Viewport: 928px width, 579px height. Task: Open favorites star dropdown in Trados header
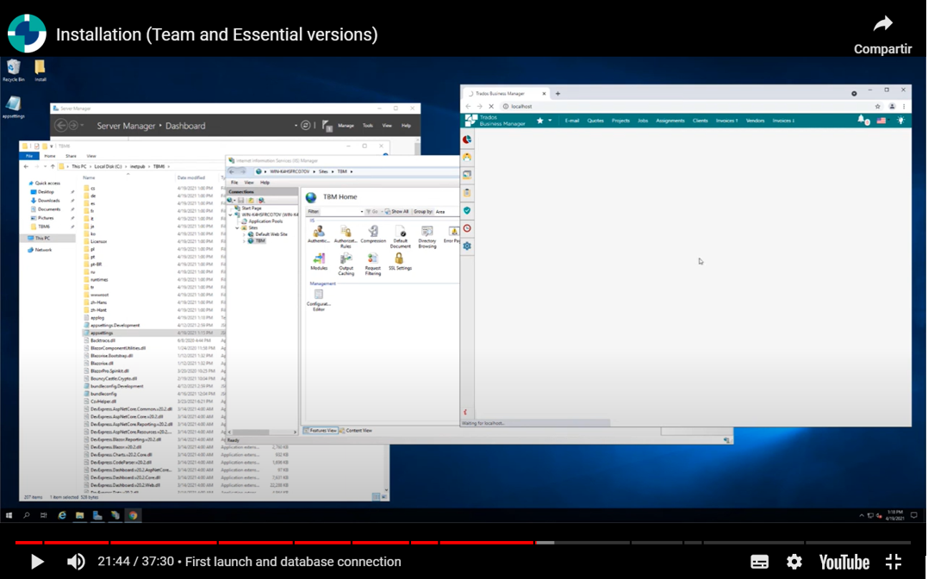coord(544,120)
